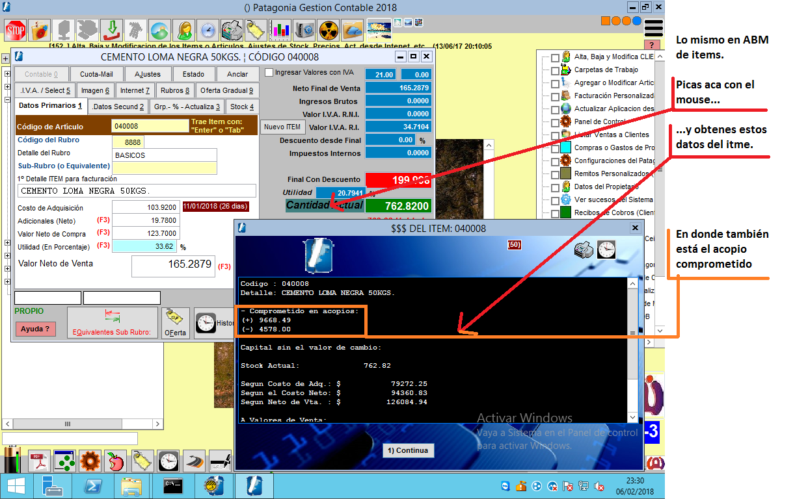Open the Grp.- % - Actualiza 3 tab

click(x=187, y=107)
